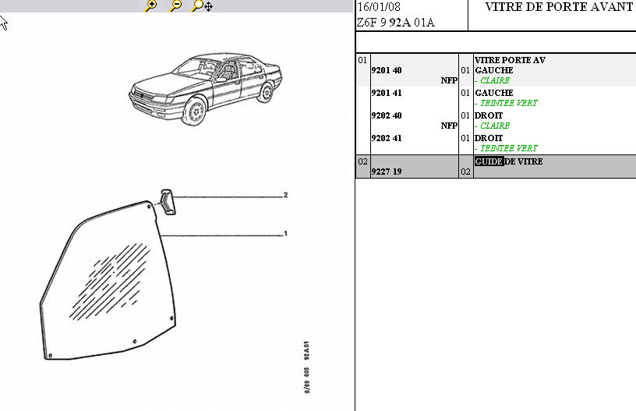Click the Z6F 9 92A 01A reference code
This screenshot has height=411, width=636.
click(x=395, y=23)
